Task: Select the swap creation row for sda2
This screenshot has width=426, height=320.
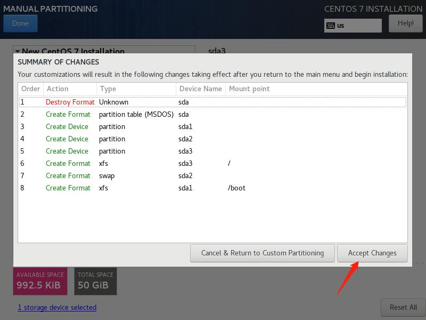Action: point(213,175)
